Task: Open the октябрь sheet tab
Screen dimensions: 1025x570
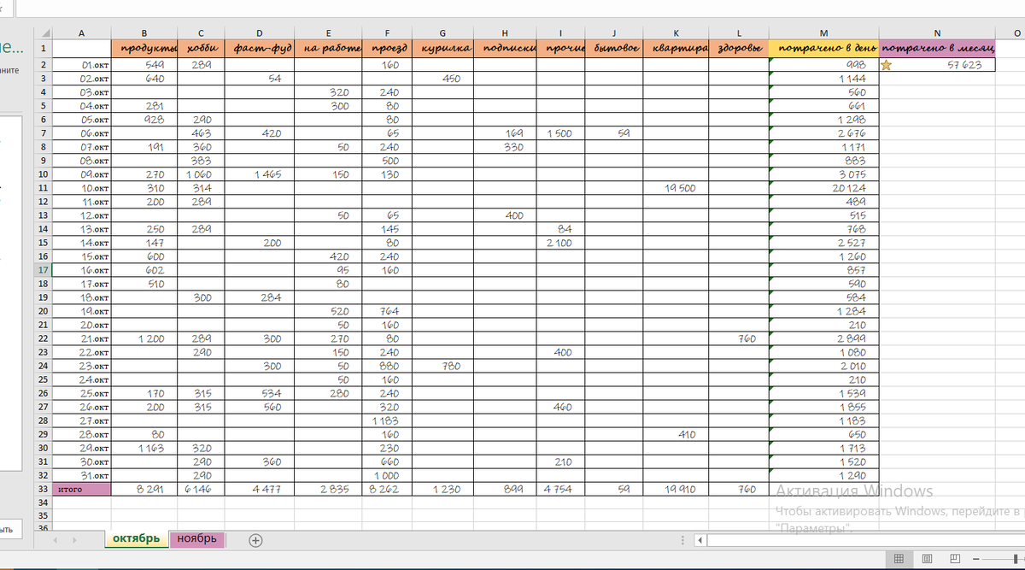Action: tap(136, 539)
